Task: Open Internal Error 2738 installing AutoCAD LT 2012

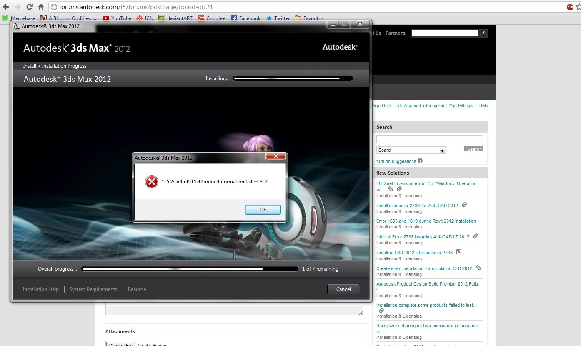Action: coord(423,237)
